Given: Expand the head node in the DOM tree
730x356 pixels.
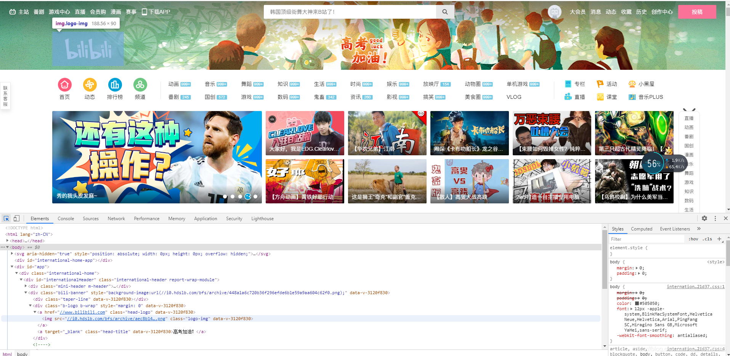Looking at the screenshot, I should click(8, 241).
